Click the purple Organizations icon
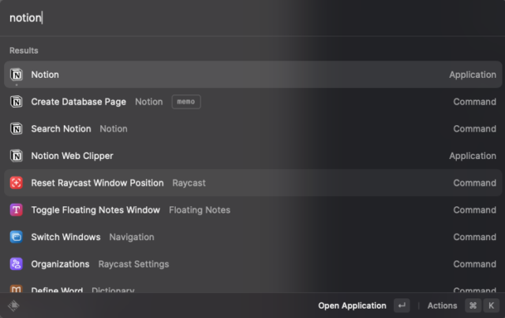The width and height of the screenshot is (505, 318). click(x=17, y=264)
